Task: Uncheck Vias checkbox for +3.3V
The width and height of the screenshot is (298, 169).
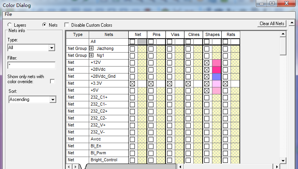Action: (169, 84)
